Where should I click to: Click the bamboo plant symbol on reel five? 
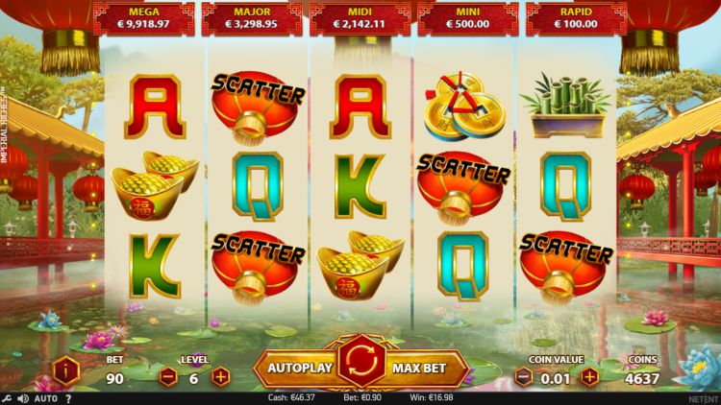[x=566, y=106]
